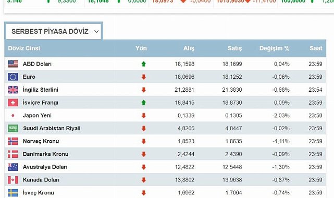Open the ABD Doları currency link

[37, 64]
